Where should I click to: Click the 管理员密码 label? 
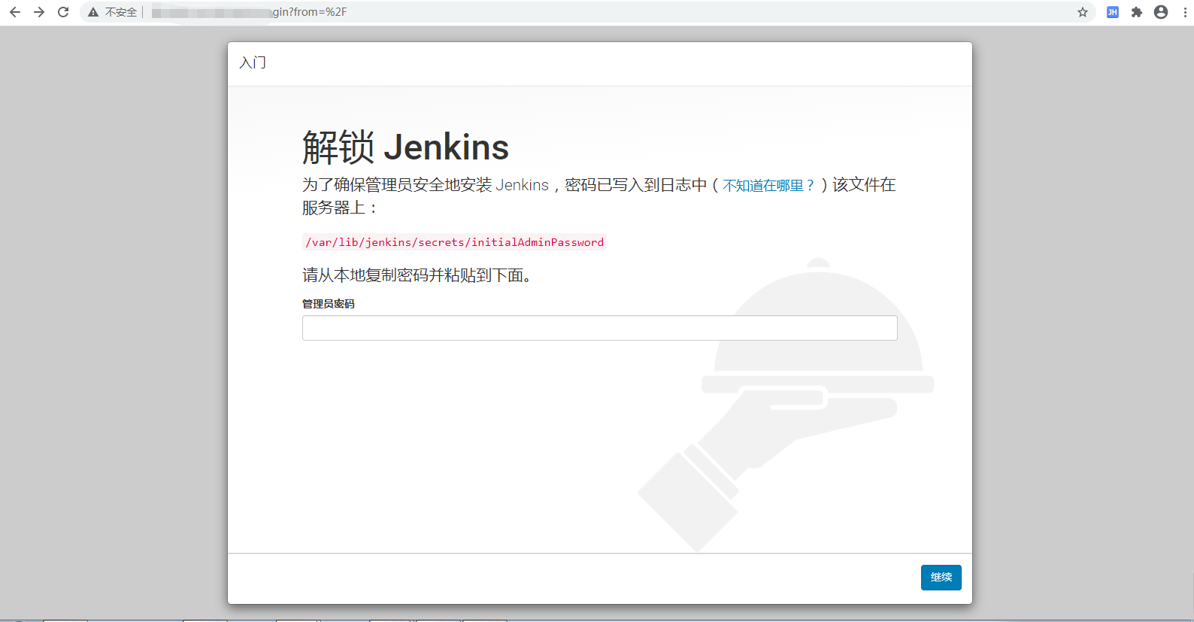328,304
